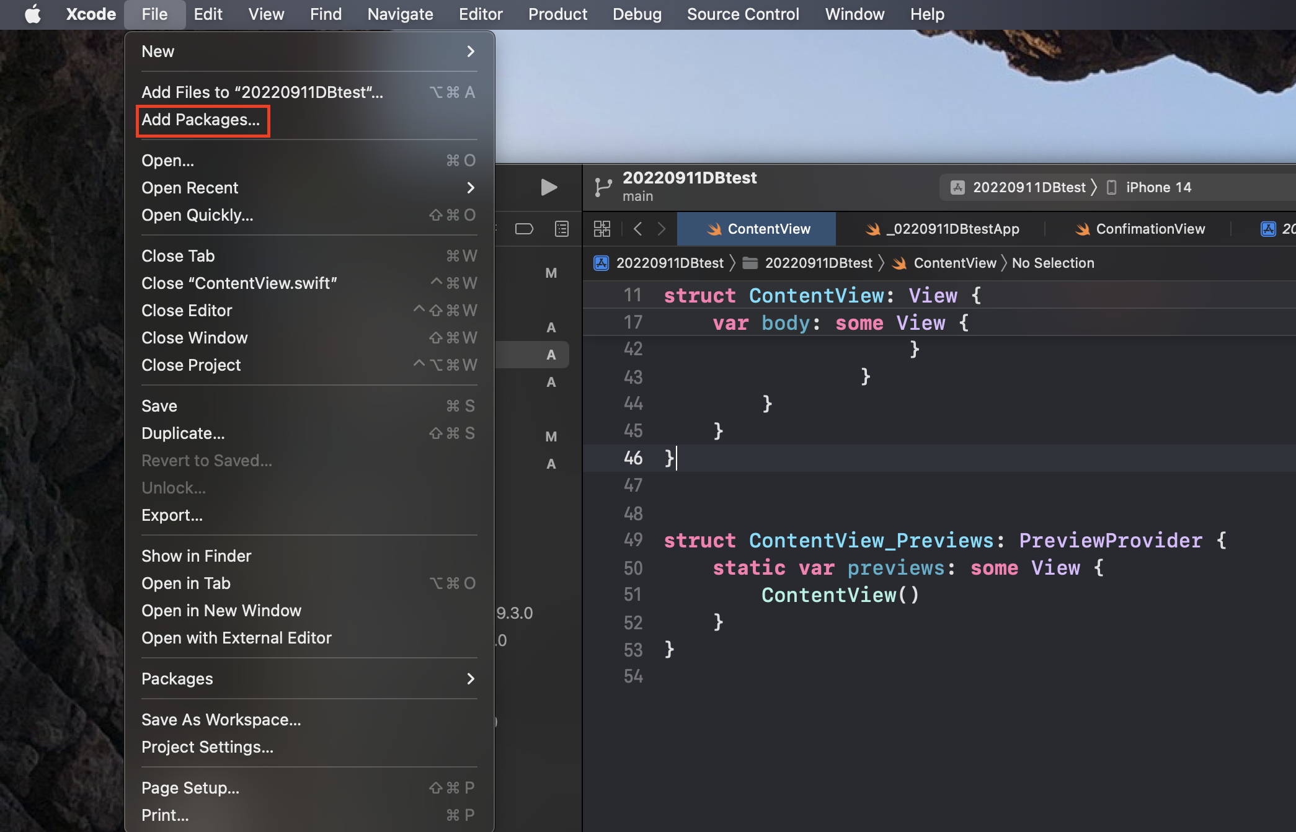Choose Save As Workspace...
The width and height of the screenshot is (1296, 832).
click(309, 720)
